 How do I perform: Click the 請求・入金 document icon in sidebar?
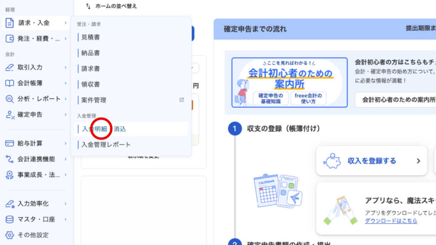point(9,23)
